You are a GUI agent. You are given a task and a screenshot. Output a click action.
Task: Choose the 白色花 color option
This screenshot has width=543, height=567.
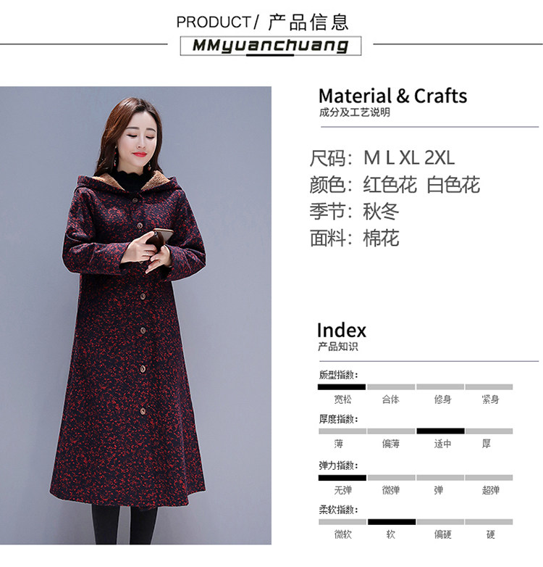(453, 185)
